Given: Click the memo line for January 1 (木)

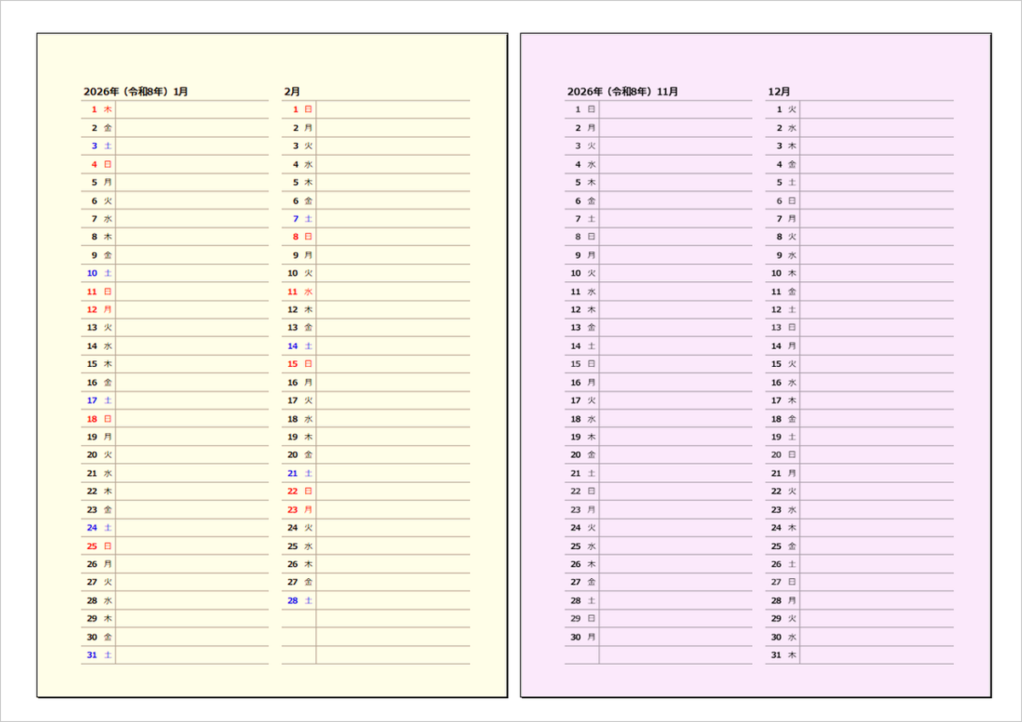Looking at the screenshot, I should (x=192, y=110).
